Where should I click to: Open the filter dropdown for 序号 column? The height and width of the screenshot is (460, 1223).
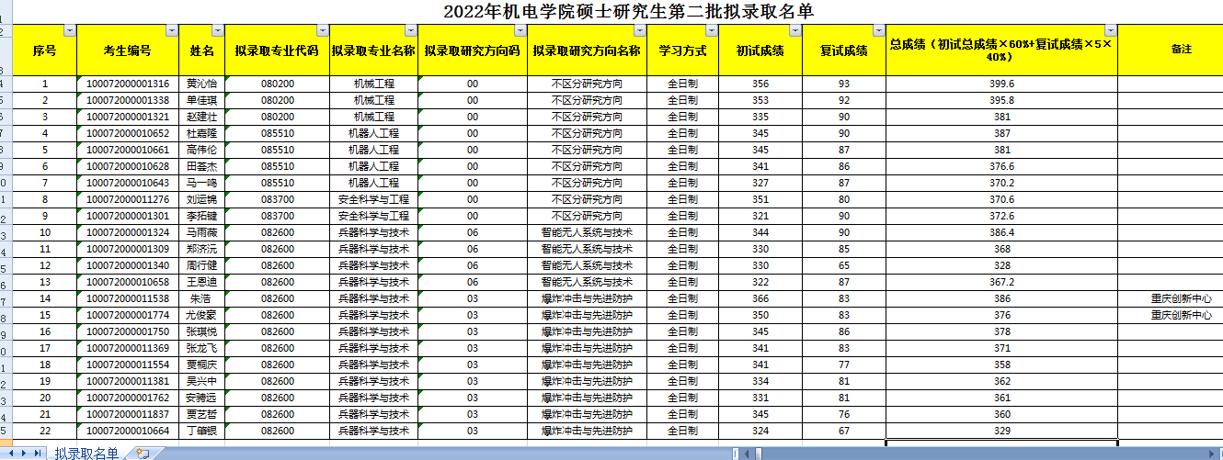click(x=71, y=30)
